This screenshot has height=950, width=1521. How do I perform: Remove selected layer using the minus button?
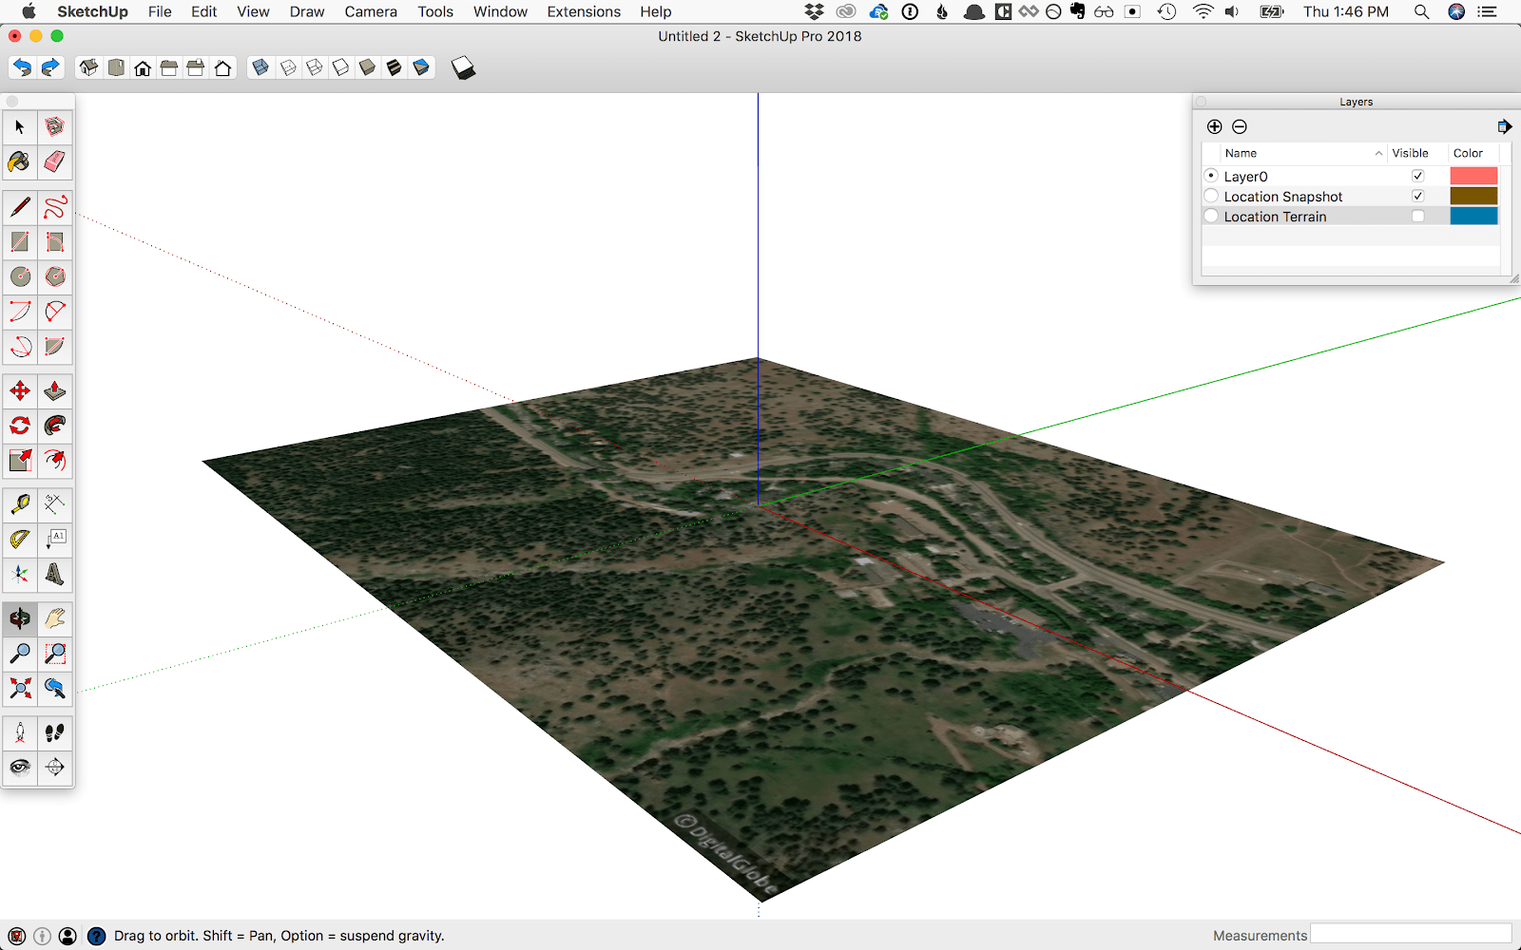(1240, 125)
